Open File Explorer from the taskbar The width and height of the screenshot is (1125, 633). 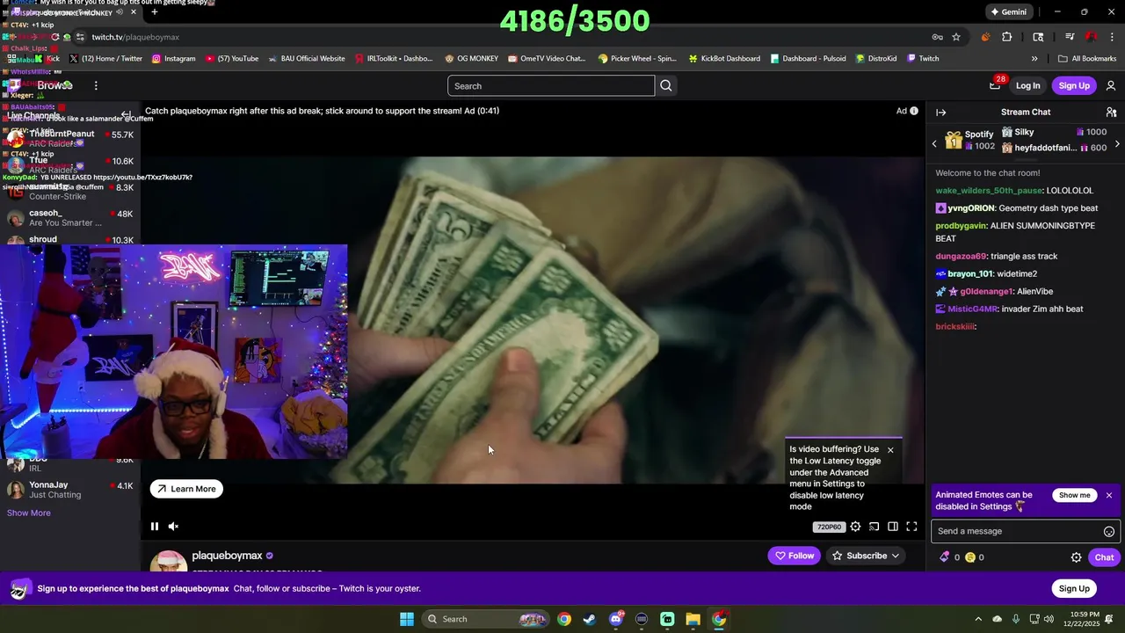[x=693, y=619]
